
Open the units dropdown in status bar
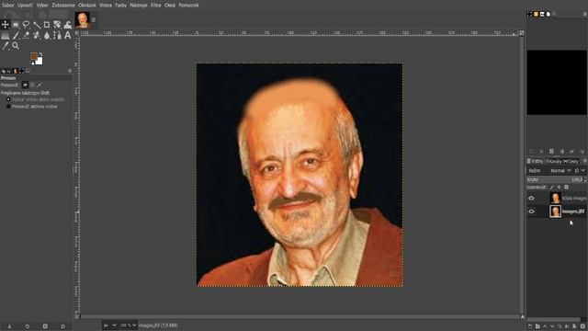point(110,325)
